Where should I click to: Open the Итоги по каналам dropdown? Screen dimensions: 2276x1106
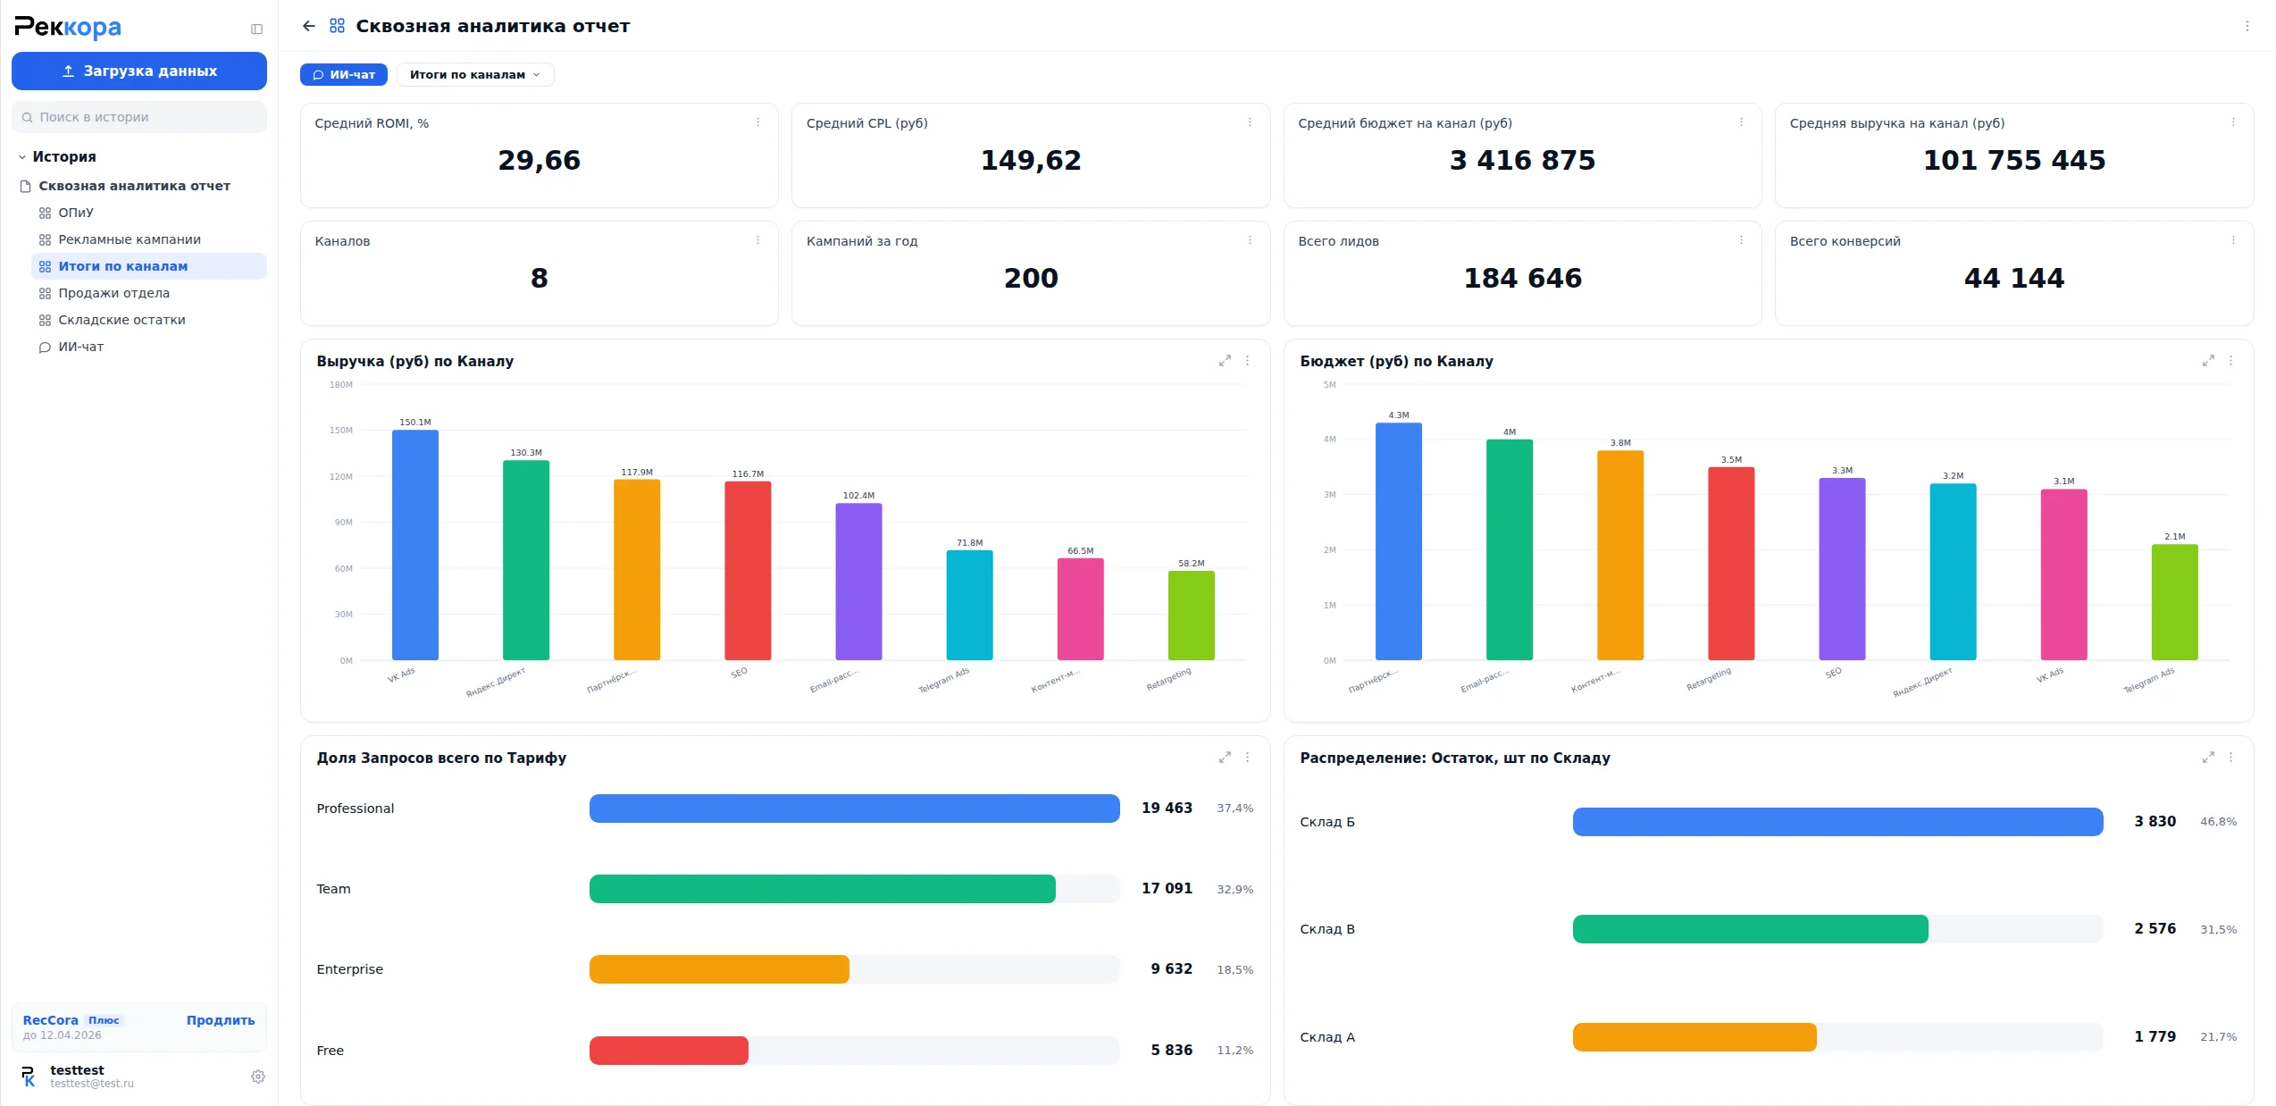point(475,74)
